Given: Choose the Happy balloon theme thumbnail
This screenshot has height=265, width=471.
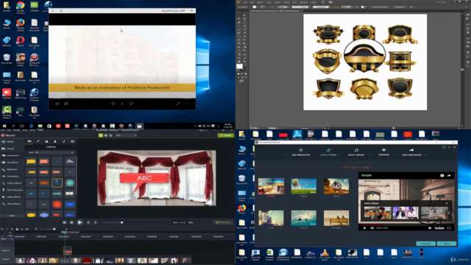Looking at the screenshot, I should (x=303, y=186).
